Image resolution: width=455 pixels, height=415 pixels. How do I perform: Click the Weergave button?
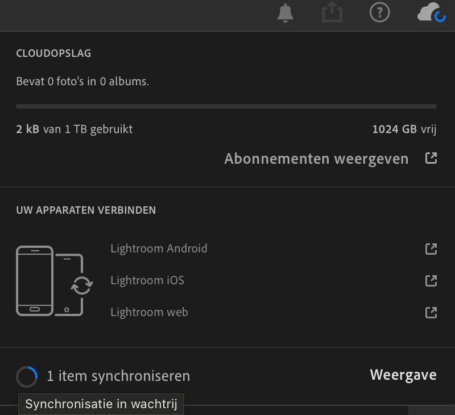pyautogui.click(x=403, y=375)
